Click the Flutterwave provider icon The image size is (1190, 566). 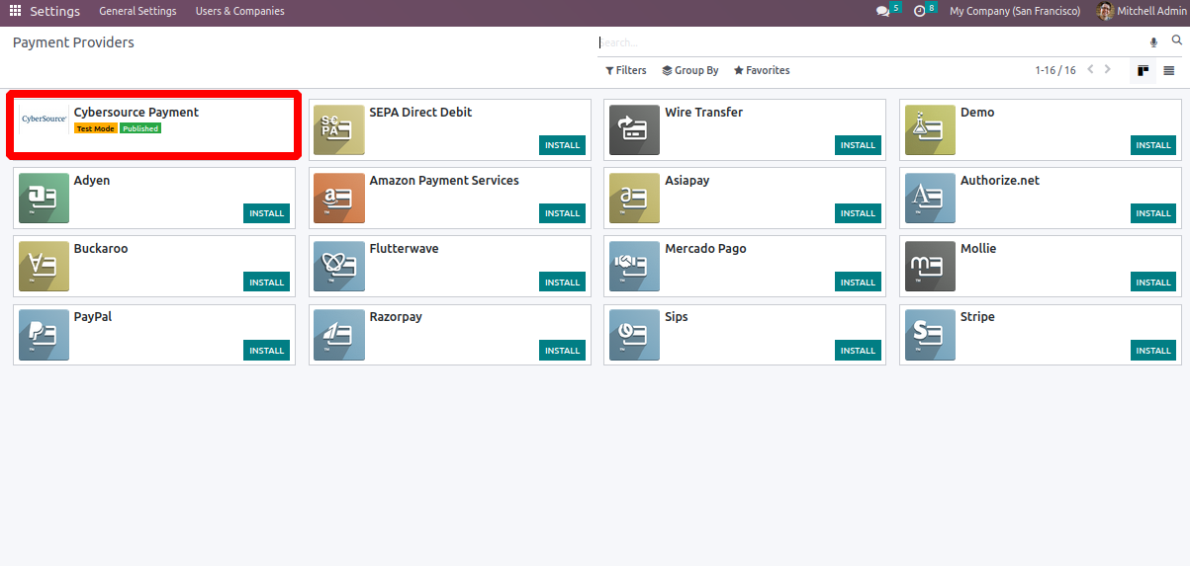click(339, 267)
